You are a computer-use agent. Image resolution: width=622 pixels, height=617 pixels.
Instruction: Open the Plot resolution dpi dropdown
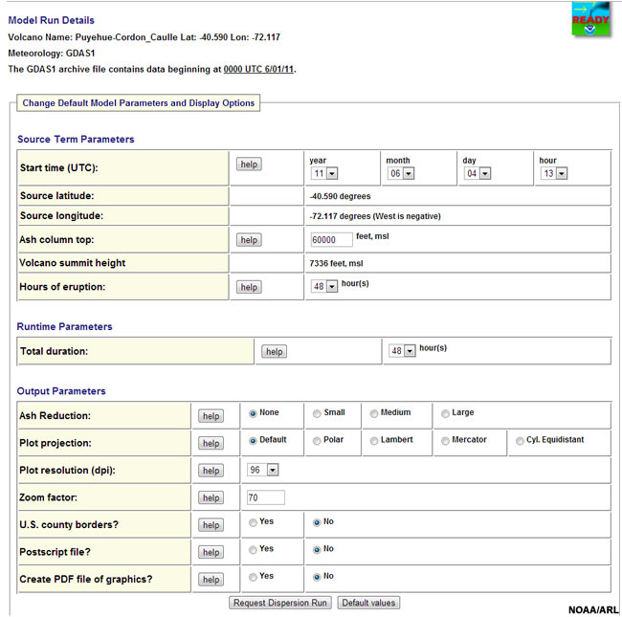click(x=262, y=470)
